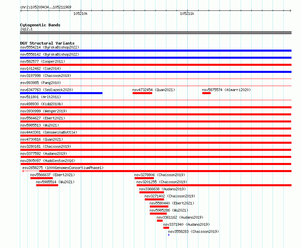Screen dimensions: 301x248
Task: Select red bar under nsv3366638 (Audano2019)
Action: coord(152,192)
